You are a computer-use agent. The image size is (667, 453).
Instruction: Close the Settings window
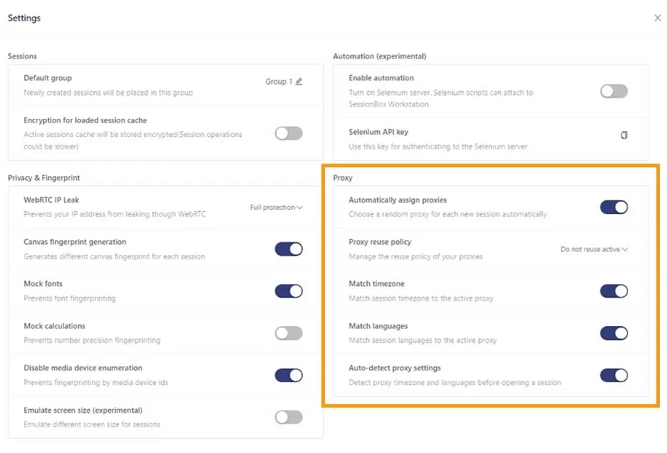[657, 18]
